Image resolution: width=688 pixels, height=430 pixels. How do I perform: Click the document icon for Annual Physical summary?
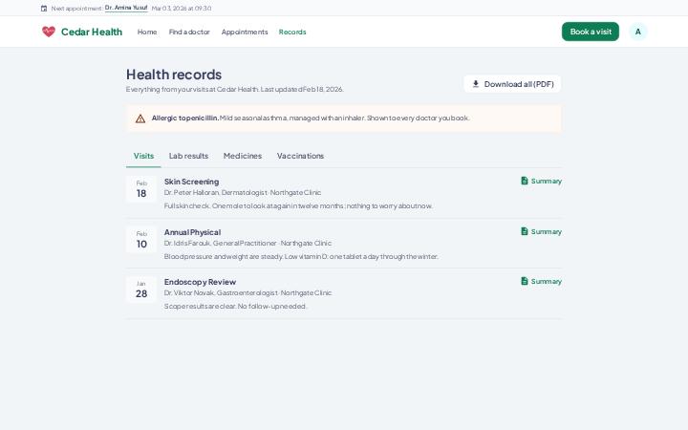pyautogui.click(x=525, y=231)
